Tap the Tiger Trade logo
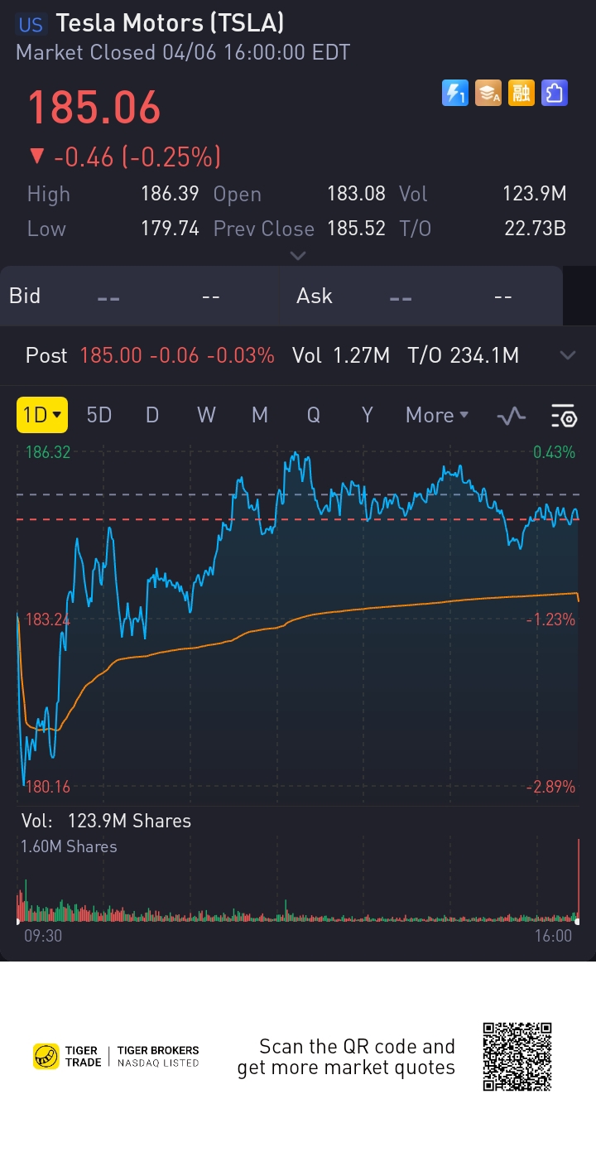 click(67, 1056)
